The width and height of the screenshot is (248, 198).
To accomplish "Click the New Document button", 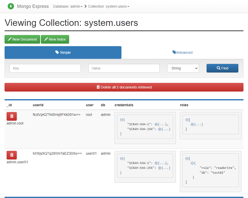I will [x=22, y=39].
